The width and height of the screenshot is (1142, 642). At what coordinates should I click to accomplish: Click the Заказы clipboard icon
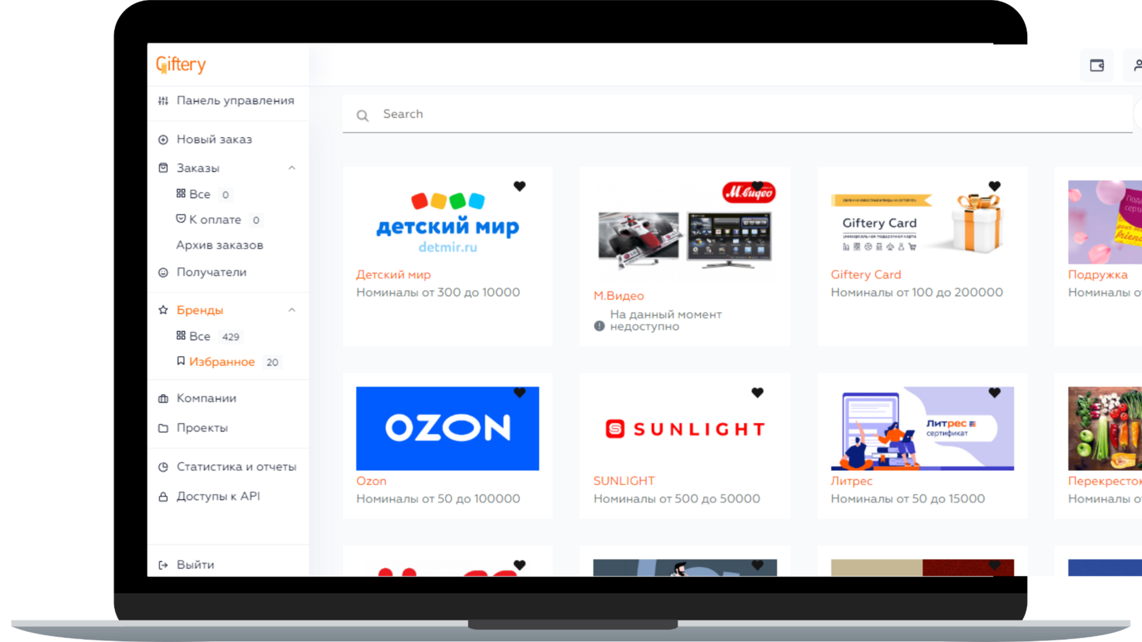click(163, 168)
